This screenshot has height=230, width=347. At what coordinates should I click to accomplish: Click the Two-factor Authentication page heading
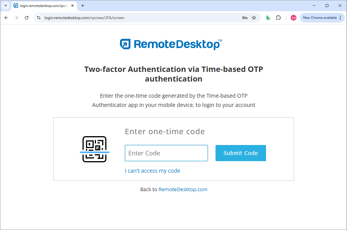coord(174,74)
